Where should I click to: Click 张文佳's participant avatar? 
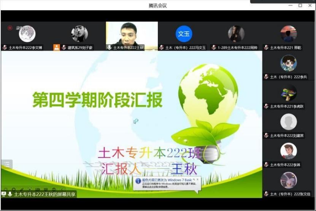[x=289, y=180]
